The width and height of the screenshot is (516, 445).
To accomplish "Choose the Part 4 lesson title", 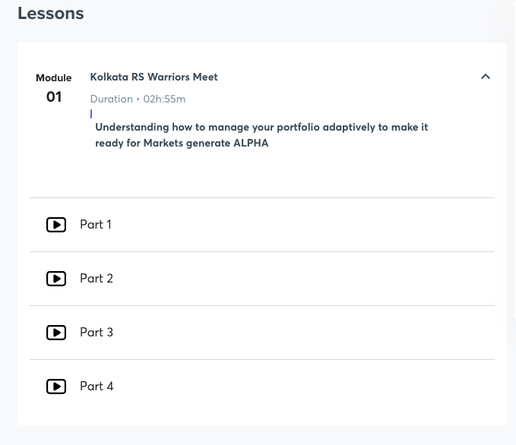I will (97, 386).
